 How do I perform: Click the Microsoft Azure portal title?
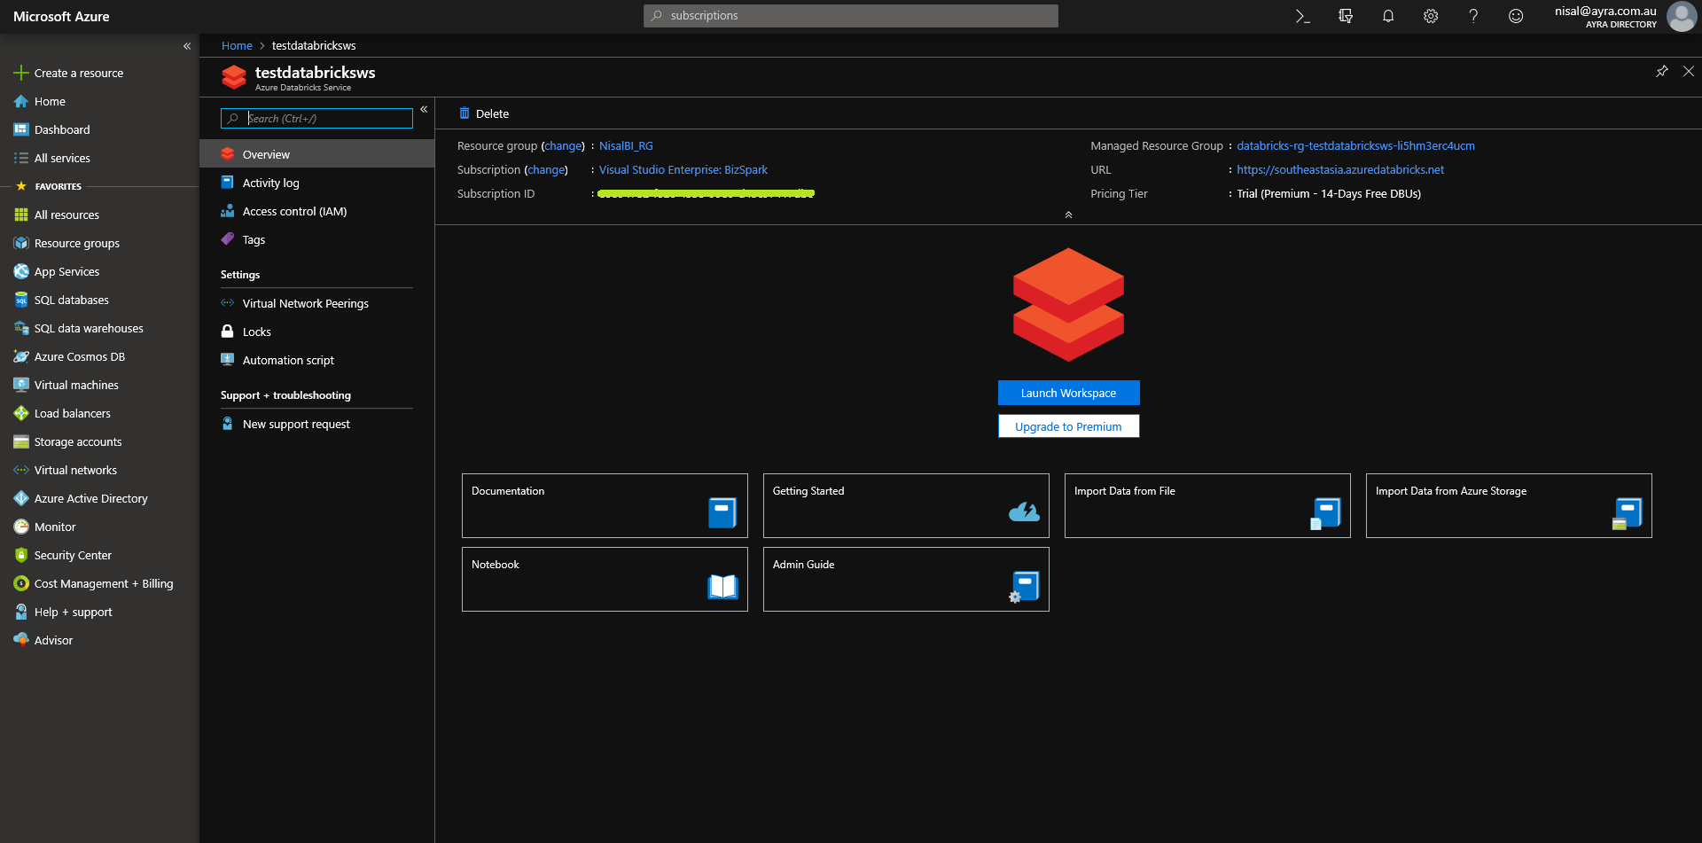tap(61, 17)
